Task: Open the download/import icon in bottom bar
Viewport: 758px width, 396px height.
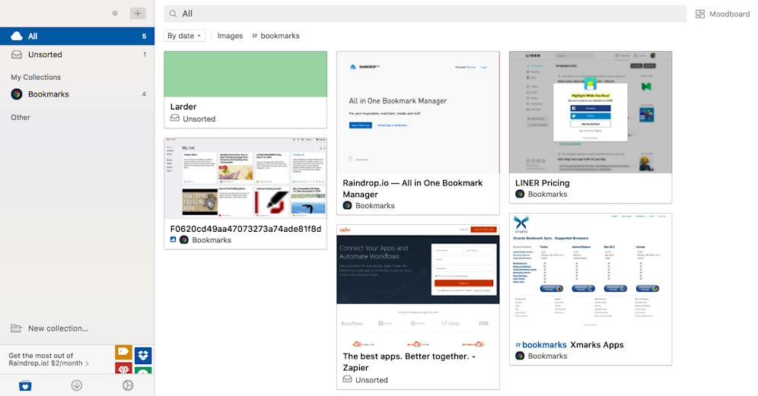Action: coord(77,385)
